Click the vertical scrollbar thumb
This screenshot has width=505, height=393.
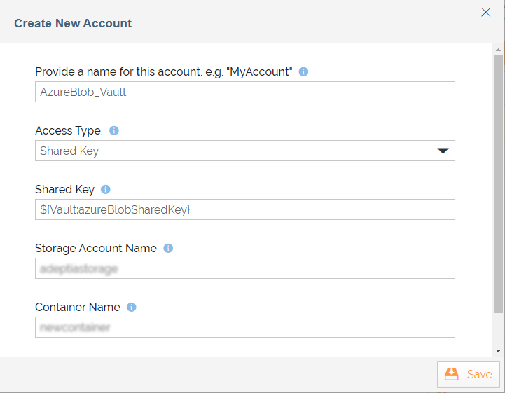click(x=498, y=182)
